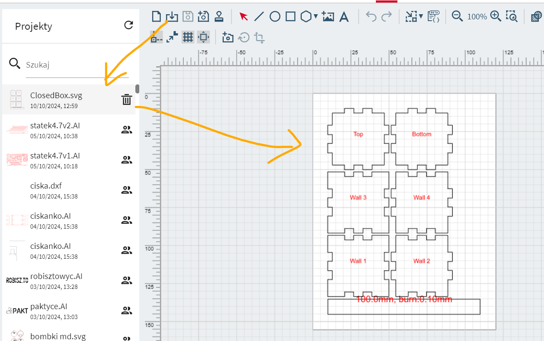Image resolution: width=544 pixels, height=341 pixels.
Task: Click the Projekty panel heading
Action: pos(34,26)
